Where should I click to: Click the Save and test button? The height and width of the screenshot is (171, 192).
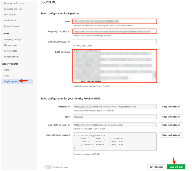tap(176, 167)
